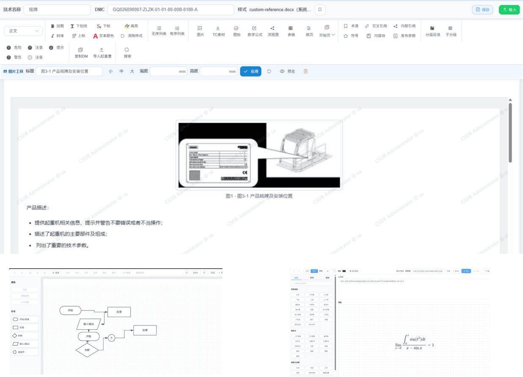Insert a 发布参数 publish parameter

pyautogui.click(x=404, y=36)
